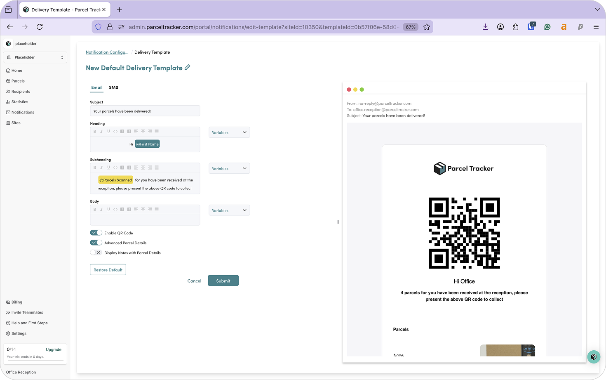Turn off Advanced Parcel Details toggle

96,243
